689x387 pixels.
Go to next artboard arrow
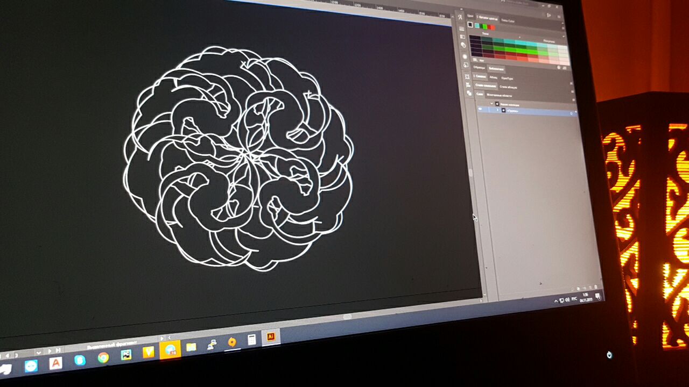point(50,351)
